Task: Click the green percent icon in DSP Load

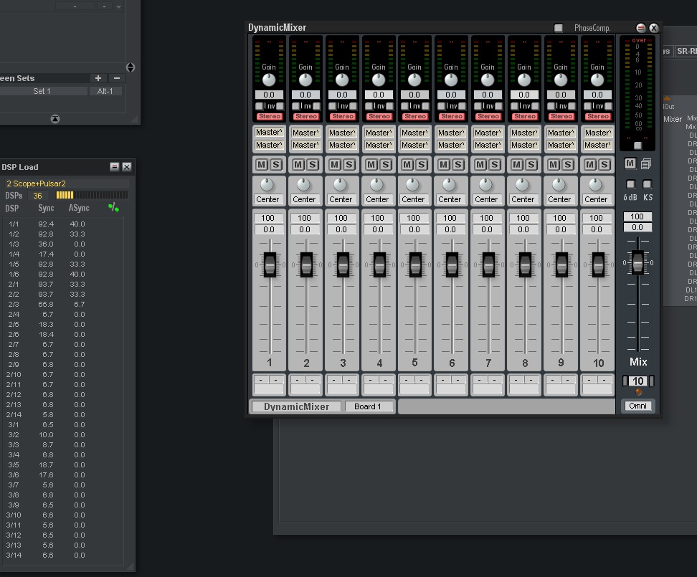Action: [x=113, y=208]
